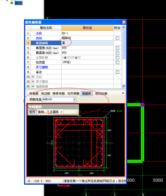Image resolution: width=166 pixels, height=196 pixels.
Task: Click the property table scrollbar thumb
Action: tap(123, 44)
